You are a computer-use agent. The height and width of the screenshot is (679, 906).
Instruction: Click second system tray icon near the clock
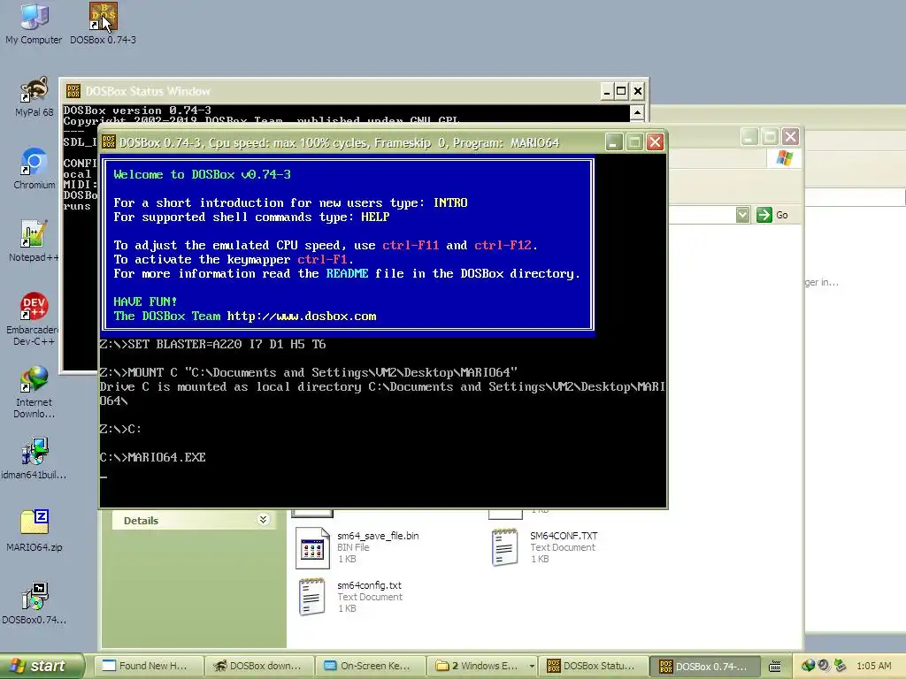coord(824,666)
